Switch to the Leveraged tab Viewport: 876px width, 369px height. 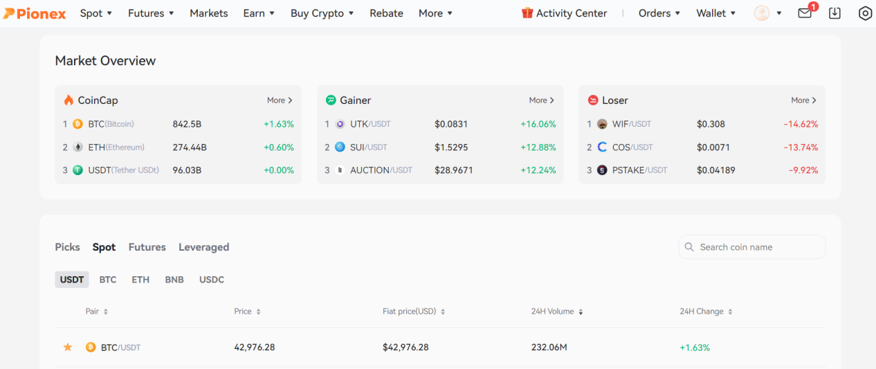click(203, 247)
